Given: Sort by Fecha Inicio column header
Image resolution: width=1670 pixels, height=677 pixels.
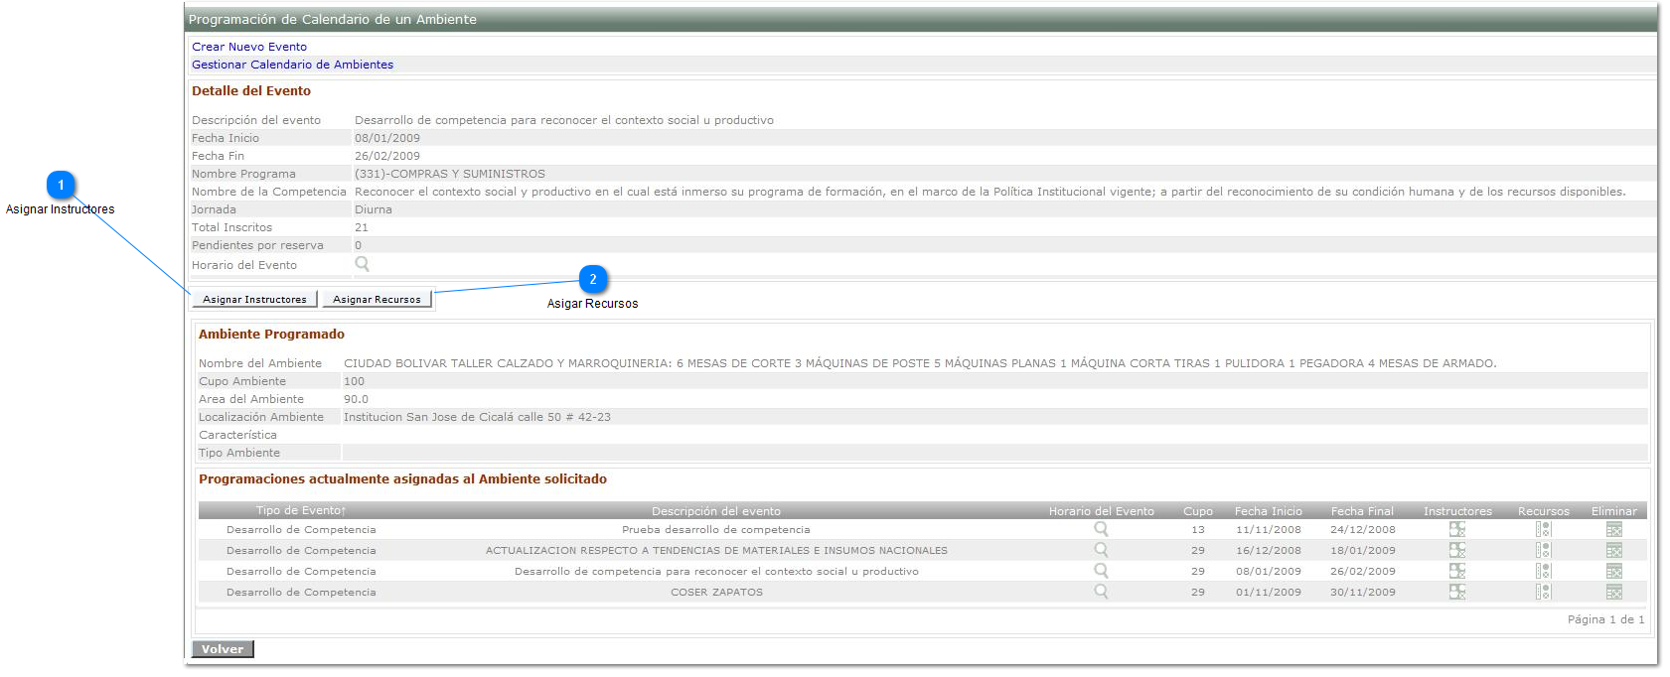Looking at the screenshot, I should (1269, 511).
